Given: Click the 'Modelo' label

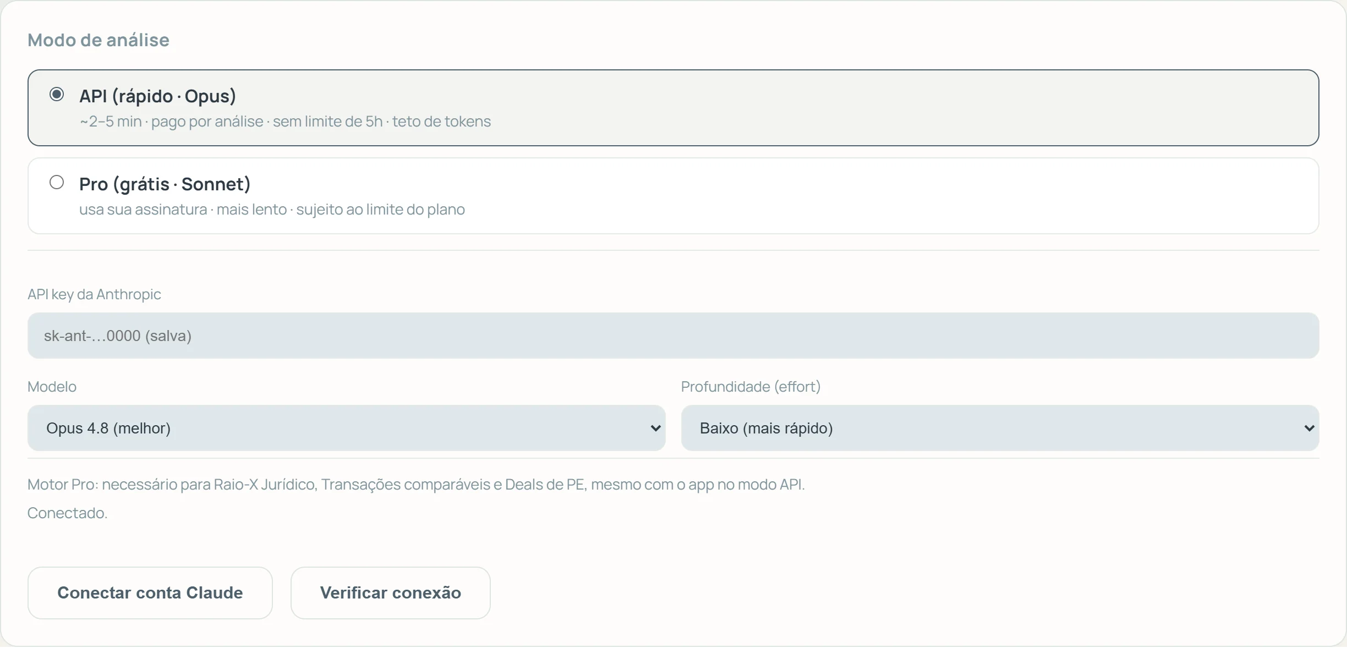Looking at the screenshot, I should (52, 387).
